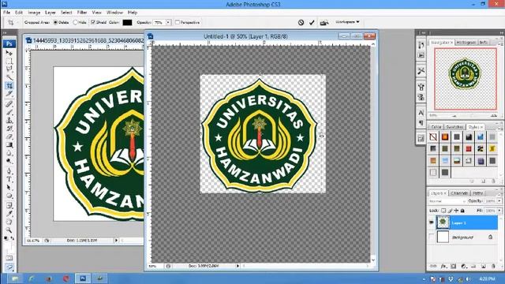Switch to the Paths tab

pyautogui.click(x=477, y=193)
